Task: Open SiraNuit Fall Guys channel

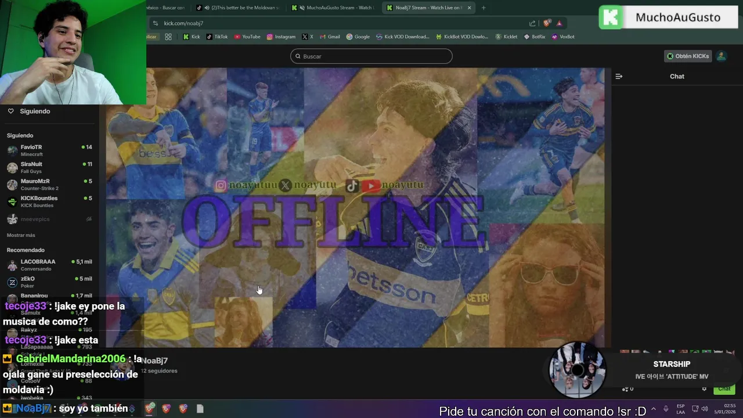Action: click(49, 167)
